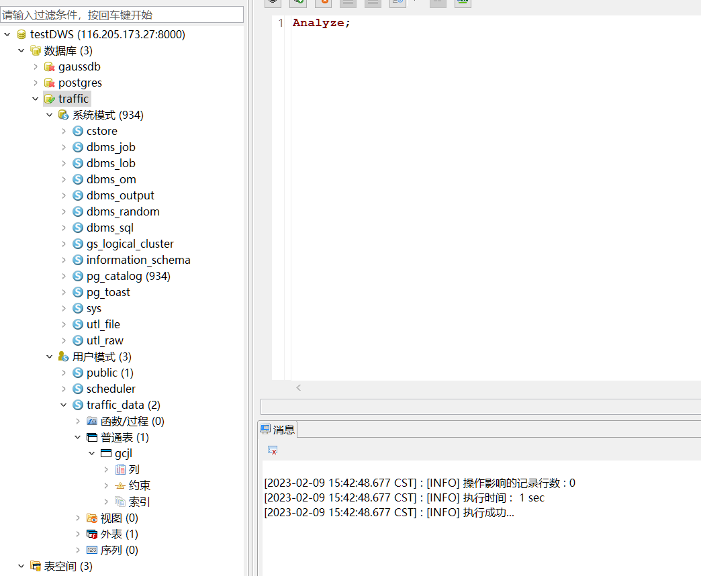Expand the gaussdb database node
This screenshot has width=701, height=576.
36,66
